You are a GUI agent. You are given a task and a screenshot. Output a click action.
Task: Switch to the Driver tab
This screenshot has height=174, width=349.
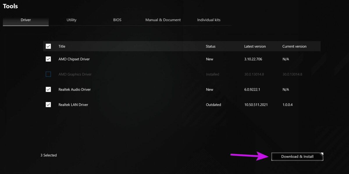click(26, 20)
